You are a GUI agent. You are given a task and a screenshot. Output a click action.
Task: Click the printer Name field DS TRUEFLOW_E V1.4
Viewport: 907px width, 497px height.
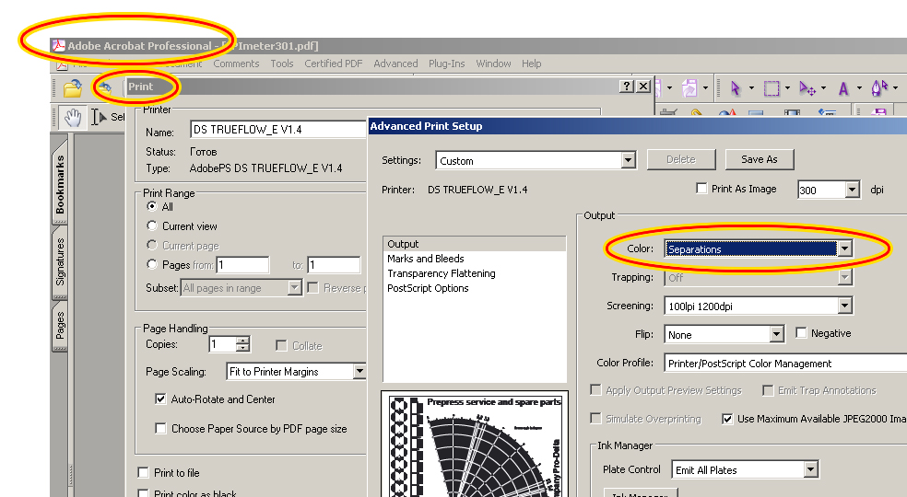coord(278,130)
